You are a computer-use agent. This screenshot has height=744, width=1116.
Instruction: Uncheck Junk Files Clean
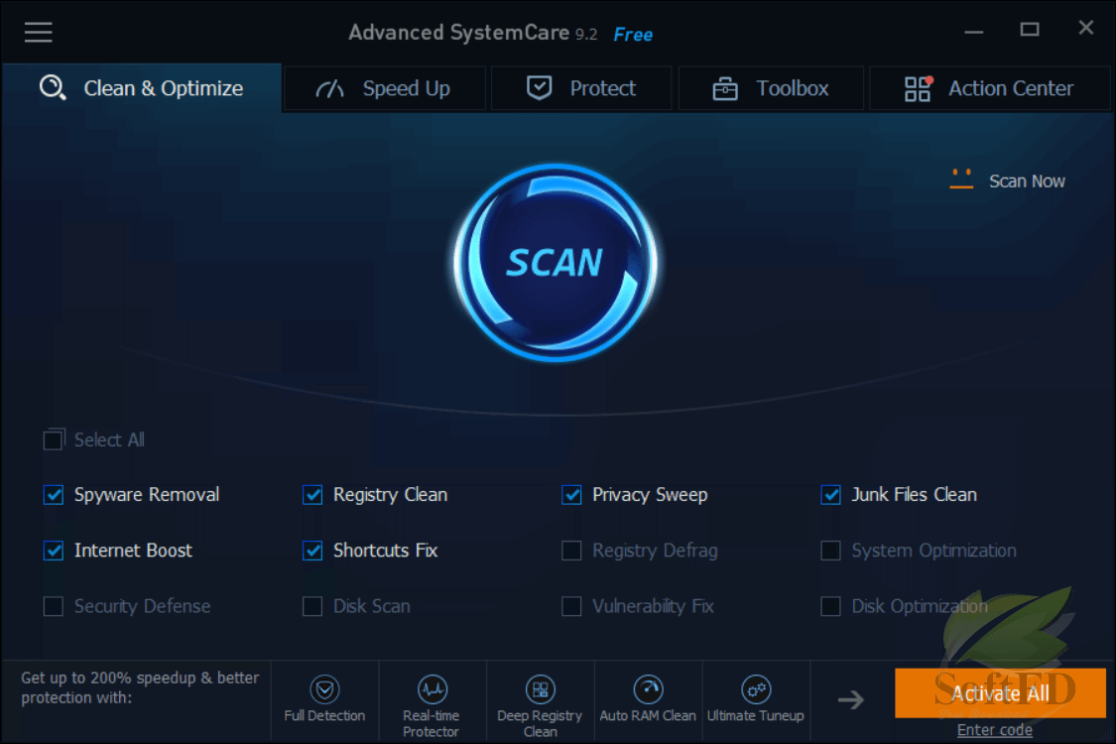pos(830,495)
